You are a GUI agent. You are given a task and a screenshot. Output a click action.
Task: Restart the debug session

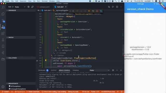(93, 11)
